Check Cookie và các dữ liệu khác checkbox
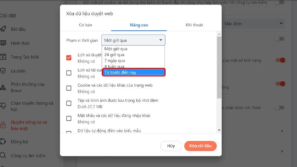The width and height of the screenshot is (297, 167). click(69, 88)
